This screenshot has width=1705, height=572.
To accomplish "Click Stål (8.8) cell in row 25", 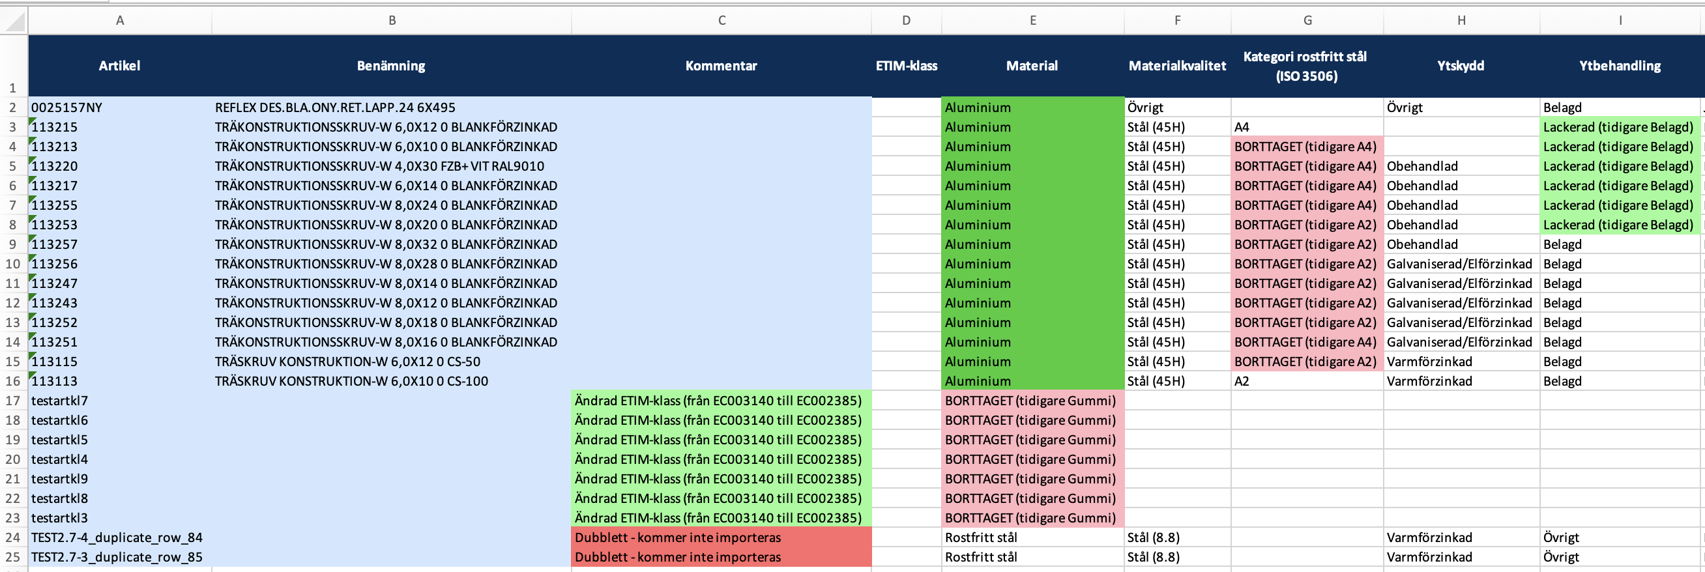I will coord(1177,557).
